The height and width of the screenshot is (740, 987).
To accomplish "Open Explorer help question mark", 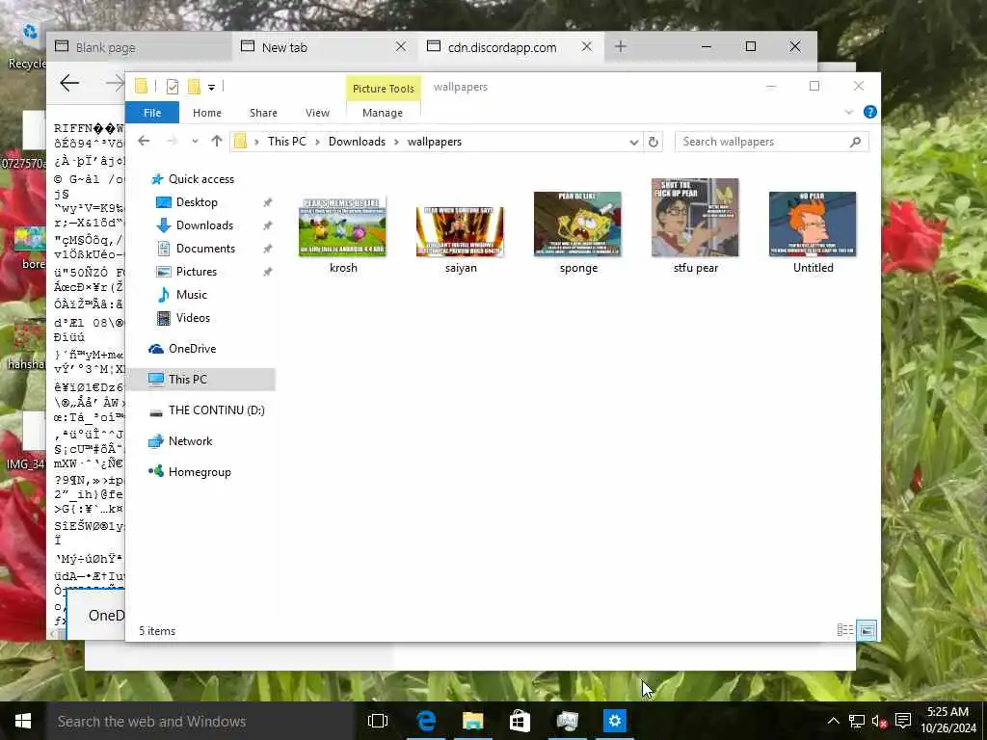I will pyautogui.click(x=870, y=112).
